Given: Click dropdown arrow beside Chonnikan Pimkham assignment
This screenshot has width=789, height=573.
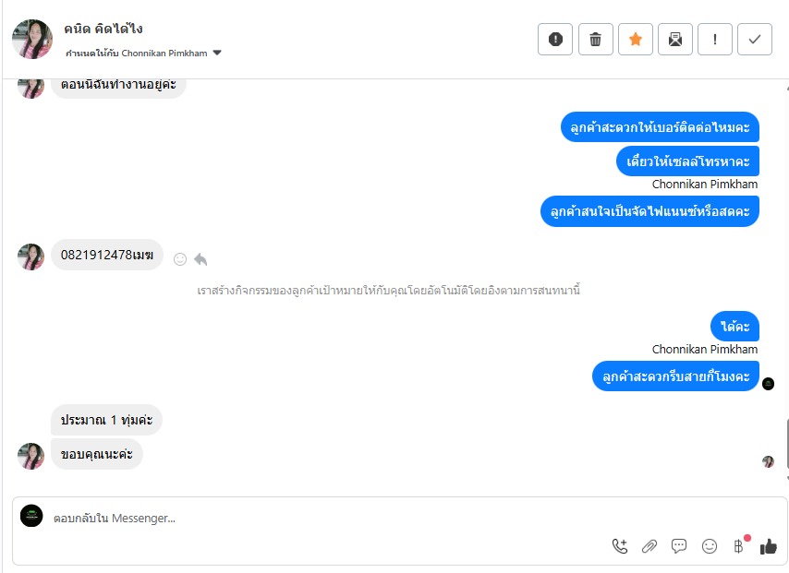Looking at the screenshot, I should click(x=217, y=53).
